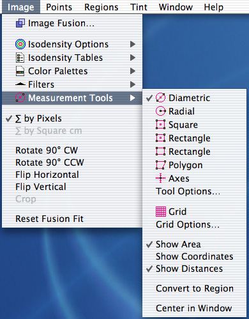This screenshot has height=319, width=249.
Task: Click the Measurement Tools submenu arrow
Action: coord(133,98)
